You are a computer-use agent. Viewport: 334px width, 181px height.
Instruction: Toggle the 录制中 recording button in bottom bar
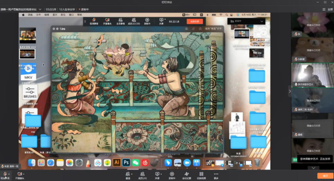tap(172, 175)
